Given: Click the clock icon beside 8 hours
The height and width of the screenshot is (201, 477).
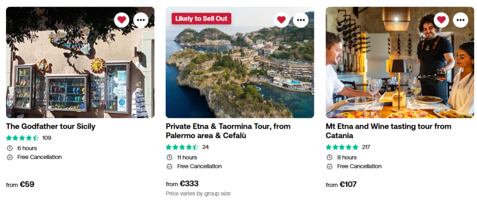Looking at the screenshot, I should [x=330, y=158].
